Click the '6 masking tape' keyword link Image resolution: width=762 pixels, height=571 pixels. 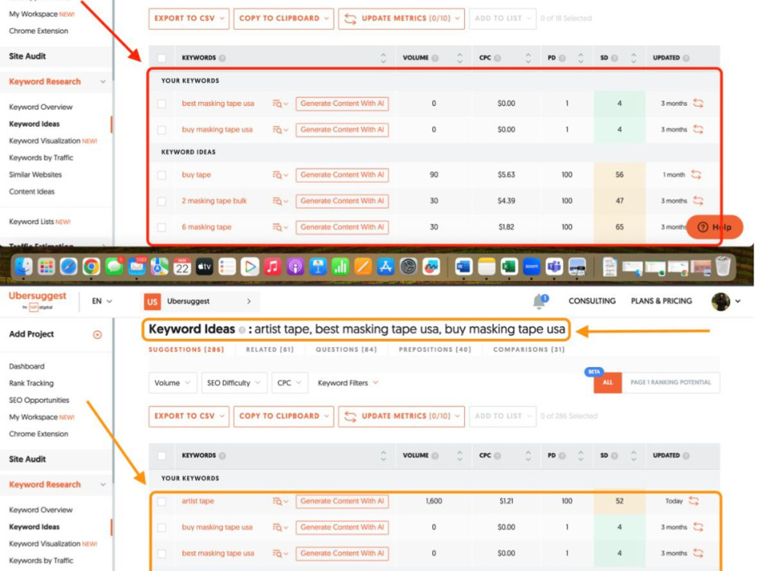[207, 227]
